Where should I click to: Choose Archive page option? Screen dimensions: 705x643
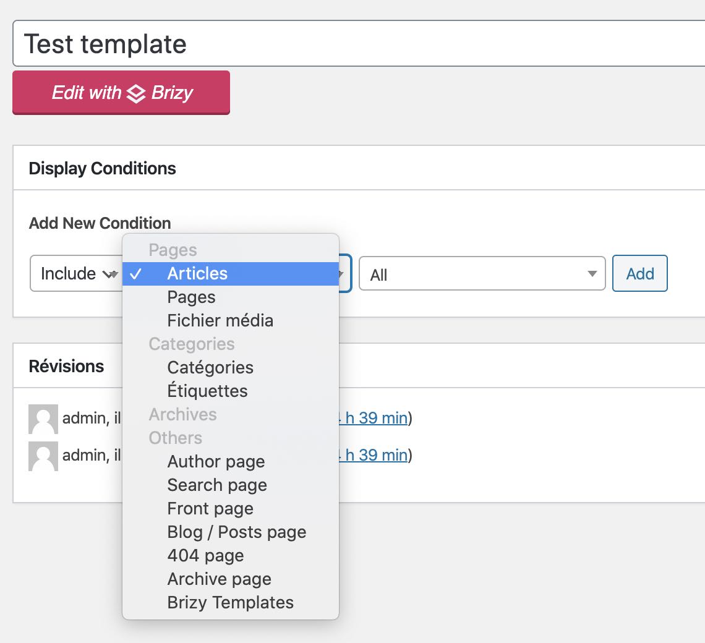(219, 579)
